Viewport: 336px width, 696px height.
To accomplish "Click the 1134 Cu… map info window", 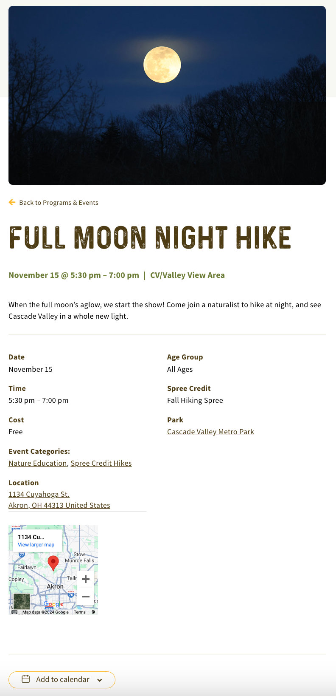I will tap(31, 537).
